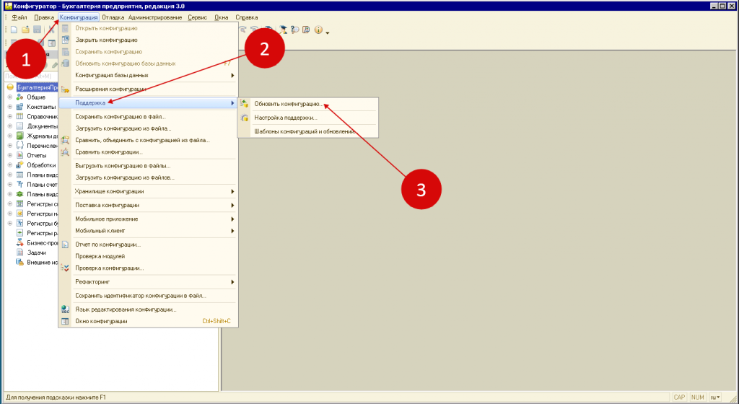Click the Настройка поддержки submenu icon
This screenshot has width=739, height=404.
coord(244,118)
